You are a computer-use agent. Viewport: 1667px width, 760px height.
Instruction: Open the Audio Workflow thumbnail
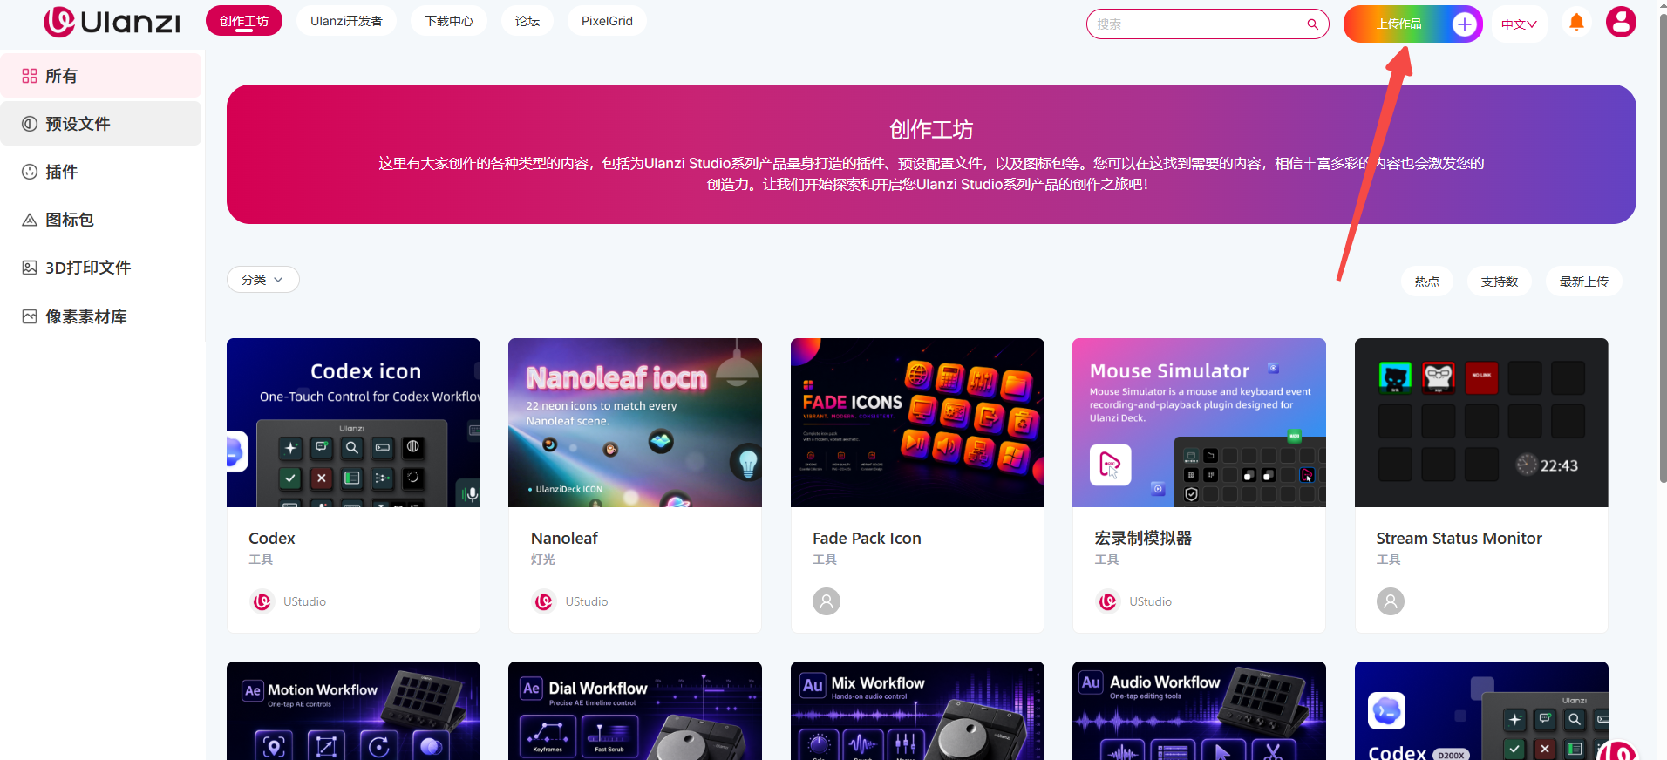tap(1199, 711)
